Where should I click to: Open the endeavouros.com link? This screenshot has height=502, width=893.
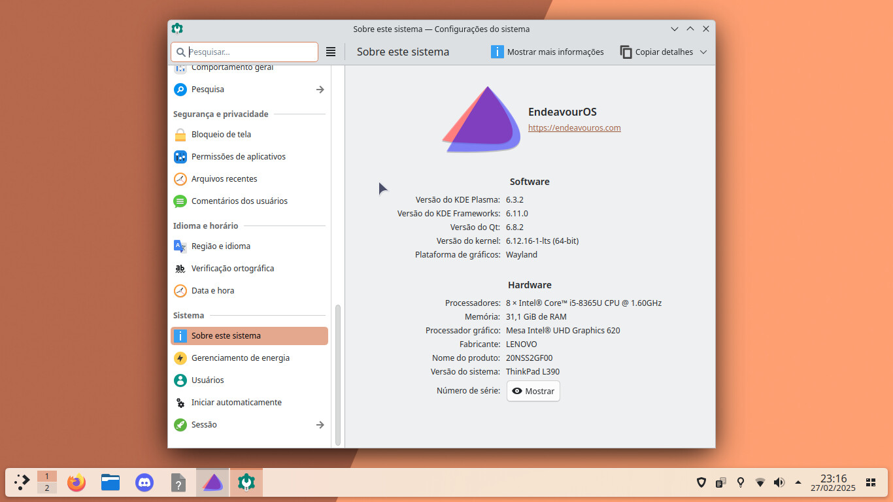point(575,128)
